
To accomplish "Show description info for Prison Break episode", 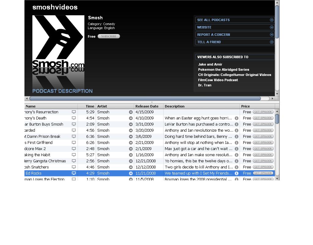I will point(237,137).
